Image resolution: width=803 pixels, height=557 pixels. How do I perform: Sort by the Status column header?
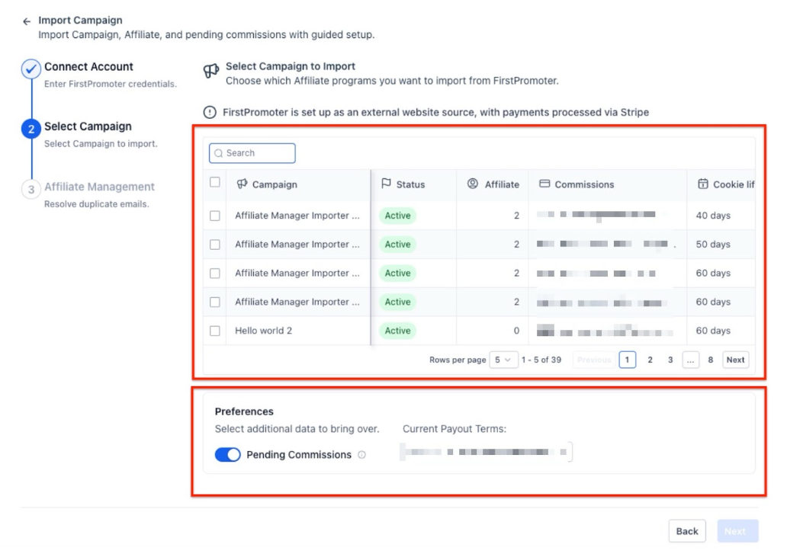tap(410, 184)
